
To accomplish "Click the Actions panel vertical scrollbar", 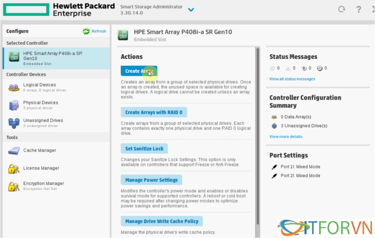I will click(x=258, y=136).
